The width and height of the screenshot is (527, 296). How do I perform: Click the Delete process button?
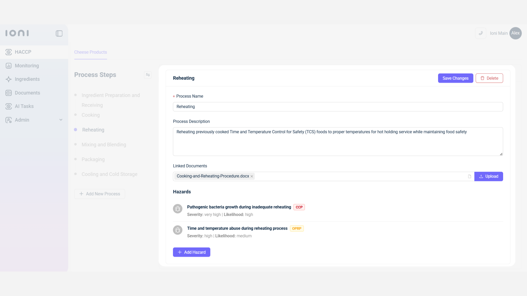(x=489, y=78)
